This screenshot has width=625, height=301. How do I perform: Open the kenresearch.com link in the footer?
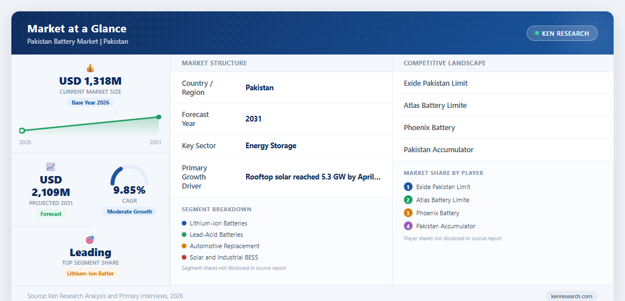click(571, 296)
